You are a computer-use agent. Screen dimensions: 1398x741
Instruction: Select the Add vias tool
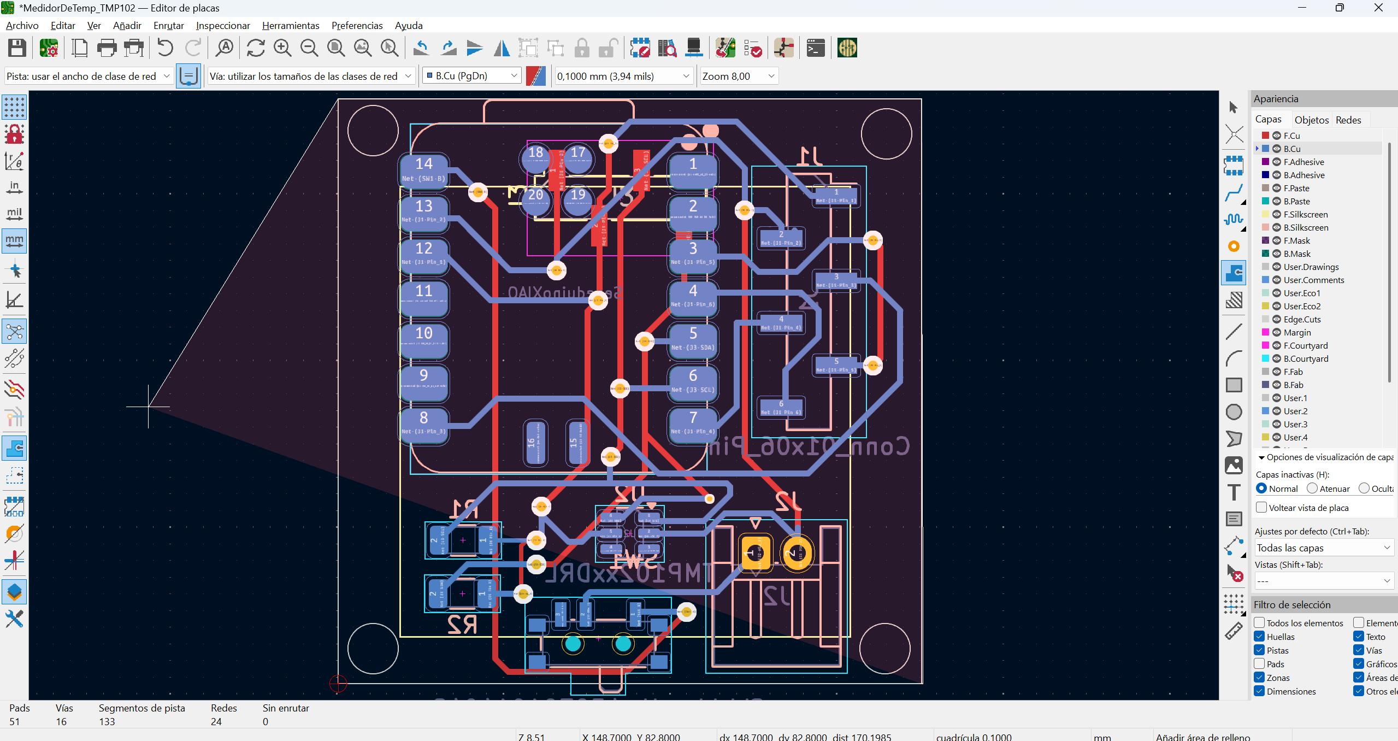pos(1234,246)
